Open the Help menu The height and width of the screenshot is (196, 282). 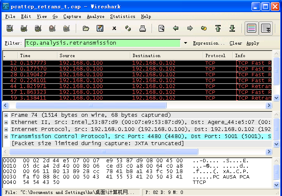(146, 17)
